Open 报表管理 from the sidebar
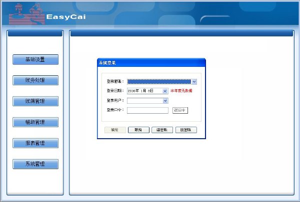The width and height of the screenshot is (300, 202). [35, 143]
